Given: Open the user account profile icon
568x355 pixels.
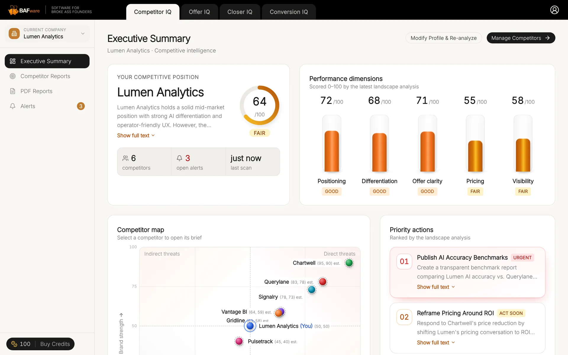Looking at the screenshot, I should [554, 10].
